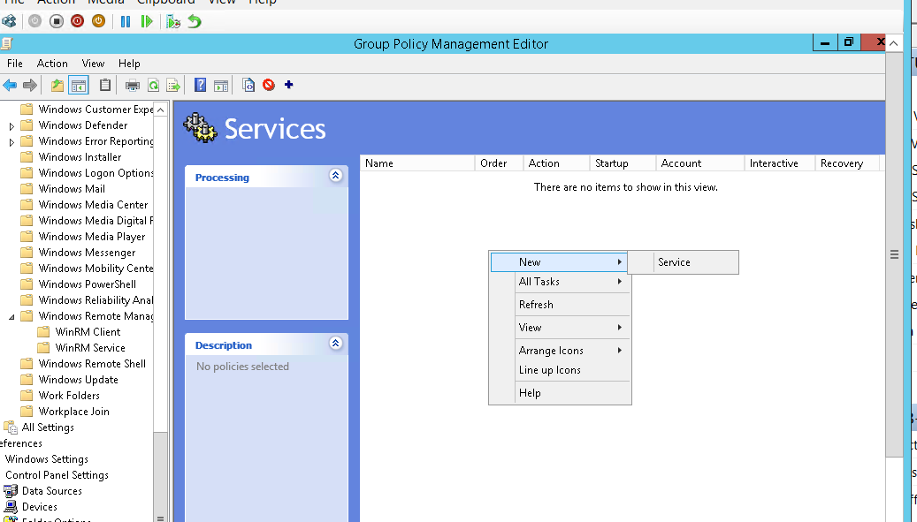Open the View menu of Policy Editor
This screenshot has width=917, height=522.
click(x=93, y=64)
